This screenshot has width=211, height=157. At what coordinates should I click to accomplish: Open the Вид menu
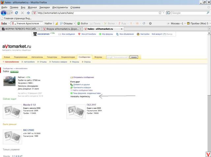point(23,7)
